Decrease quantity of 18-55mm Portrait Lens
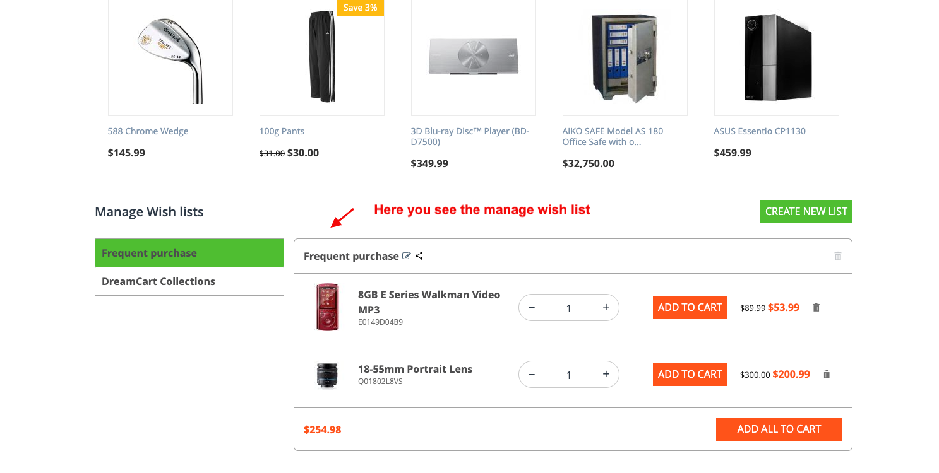The height and width of the screenshot is (473, 939). (532, 375)
